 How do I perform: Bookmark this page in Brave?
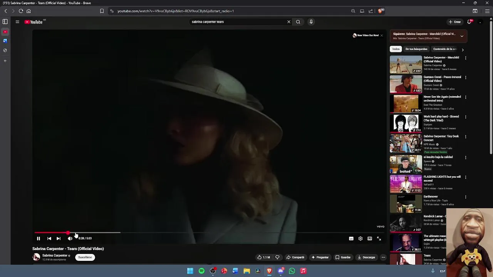pyautogui.click(x=102, y=11)
